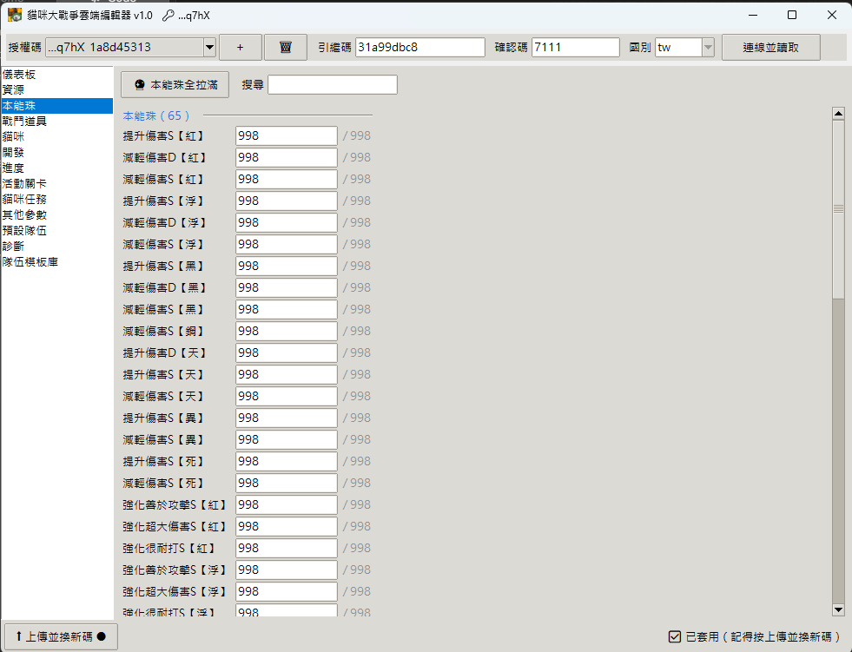Click the 本能珠全拉滿 button
The height and width of the screenshot is (652, 852).
[175, 85]
